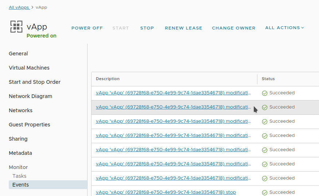Select the Networks sidebar item
The height and width of the screenshot is (196, 319).
point(20,110)
